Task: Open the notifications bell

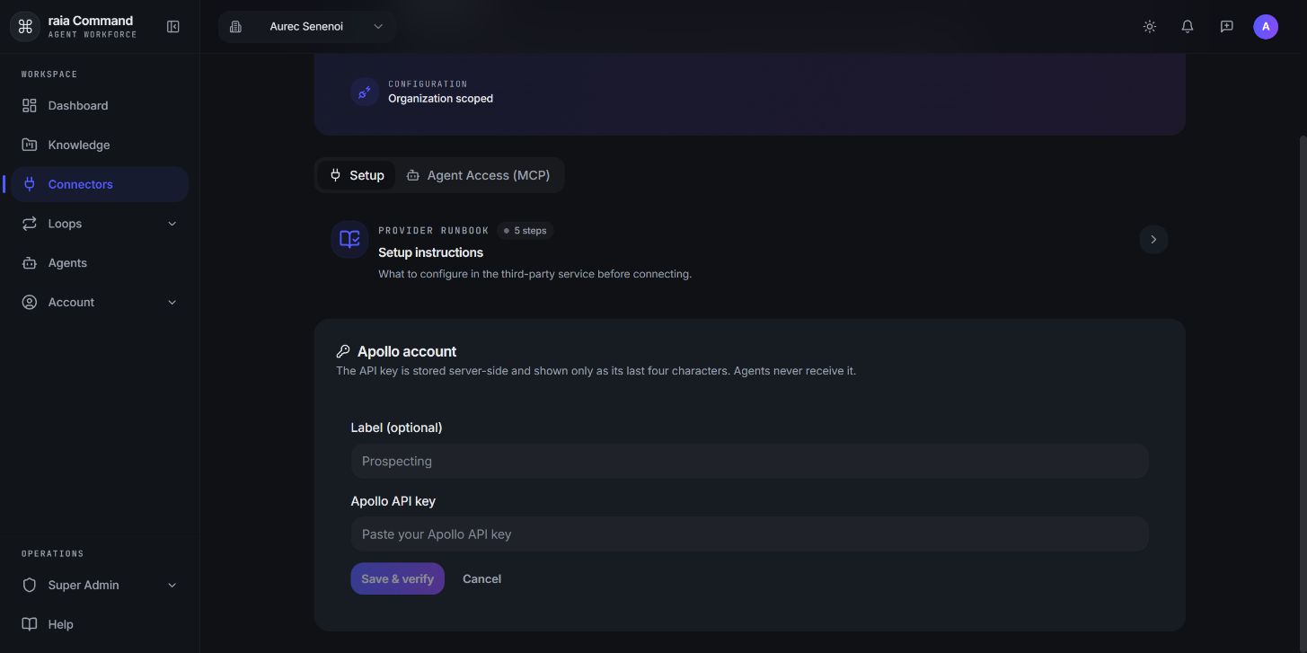Action: [1188, 27]
